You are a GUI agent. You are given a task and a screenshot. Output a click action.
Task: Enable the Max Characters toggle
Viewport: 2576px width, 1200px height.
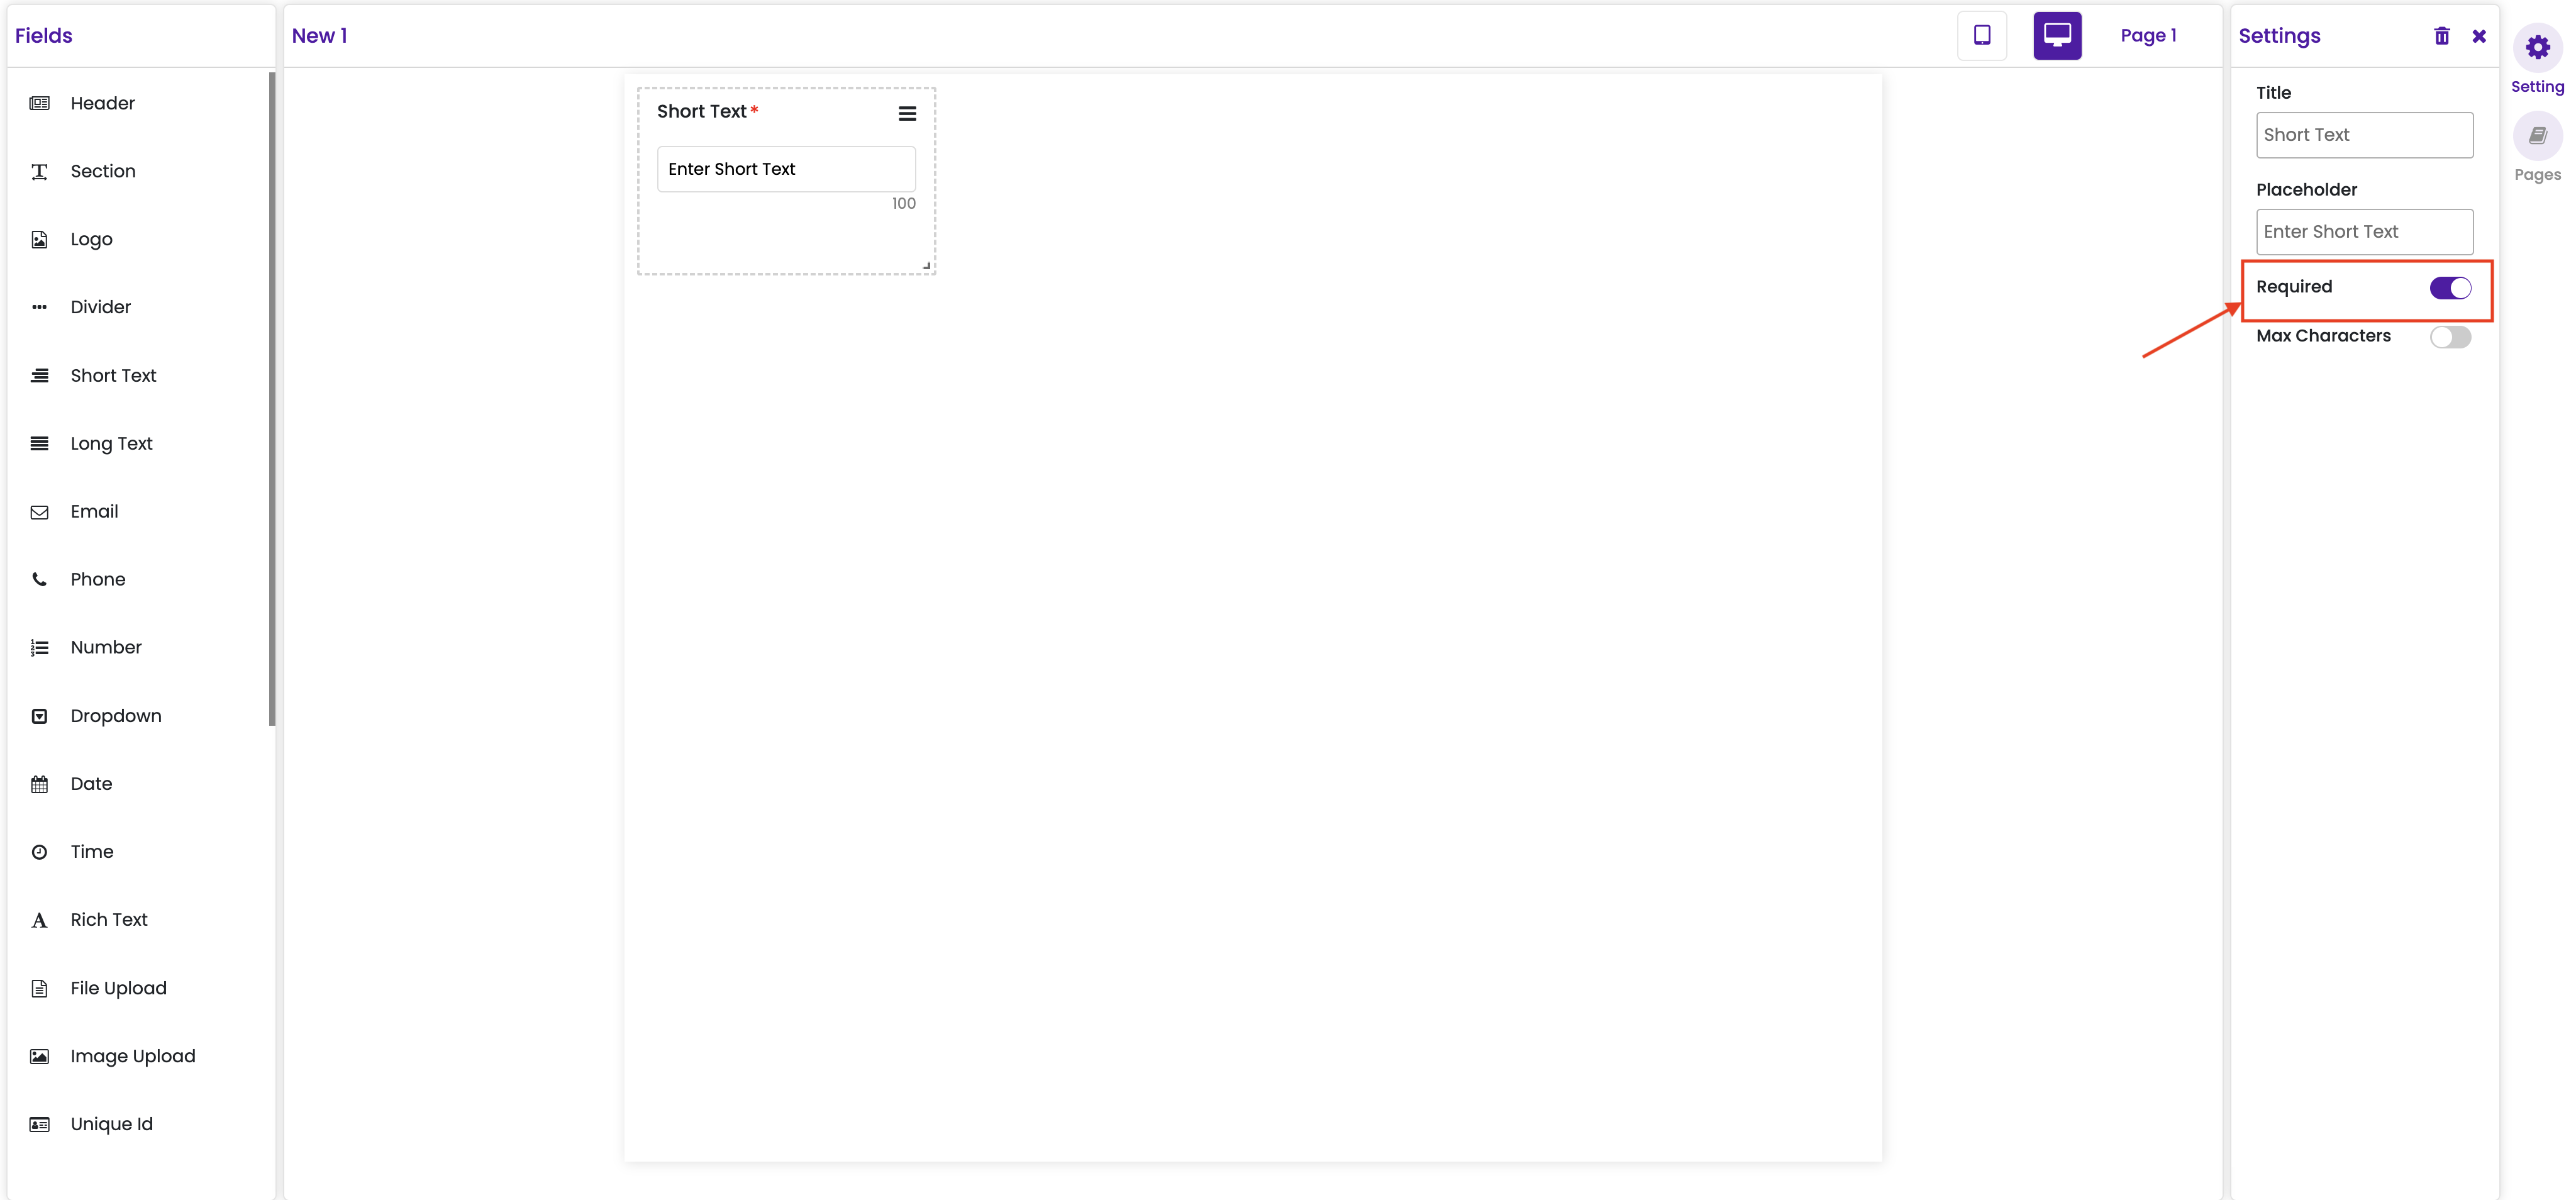(x=2450, y=337)
